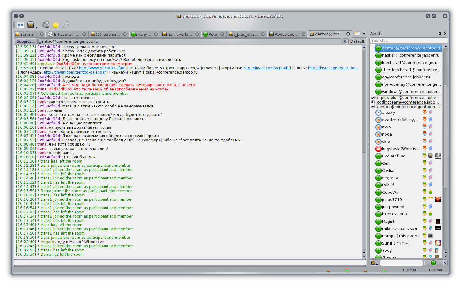Click the Search field in the Azoth panel
Viewport: 461px width, 286px height.
(408, 41)
